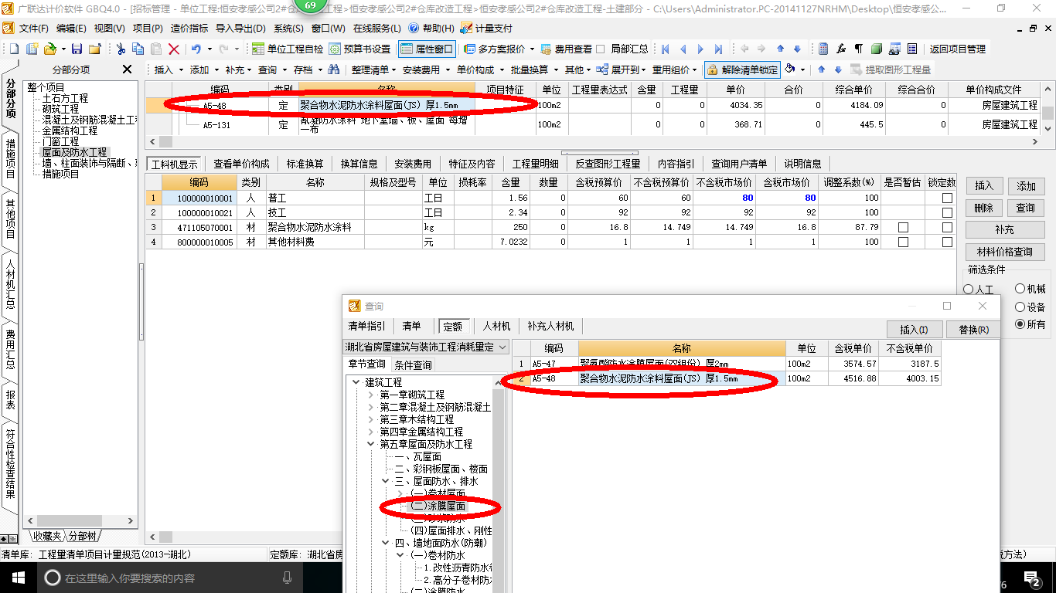Toggle 局部汇总 checkbox

[601, 49]
